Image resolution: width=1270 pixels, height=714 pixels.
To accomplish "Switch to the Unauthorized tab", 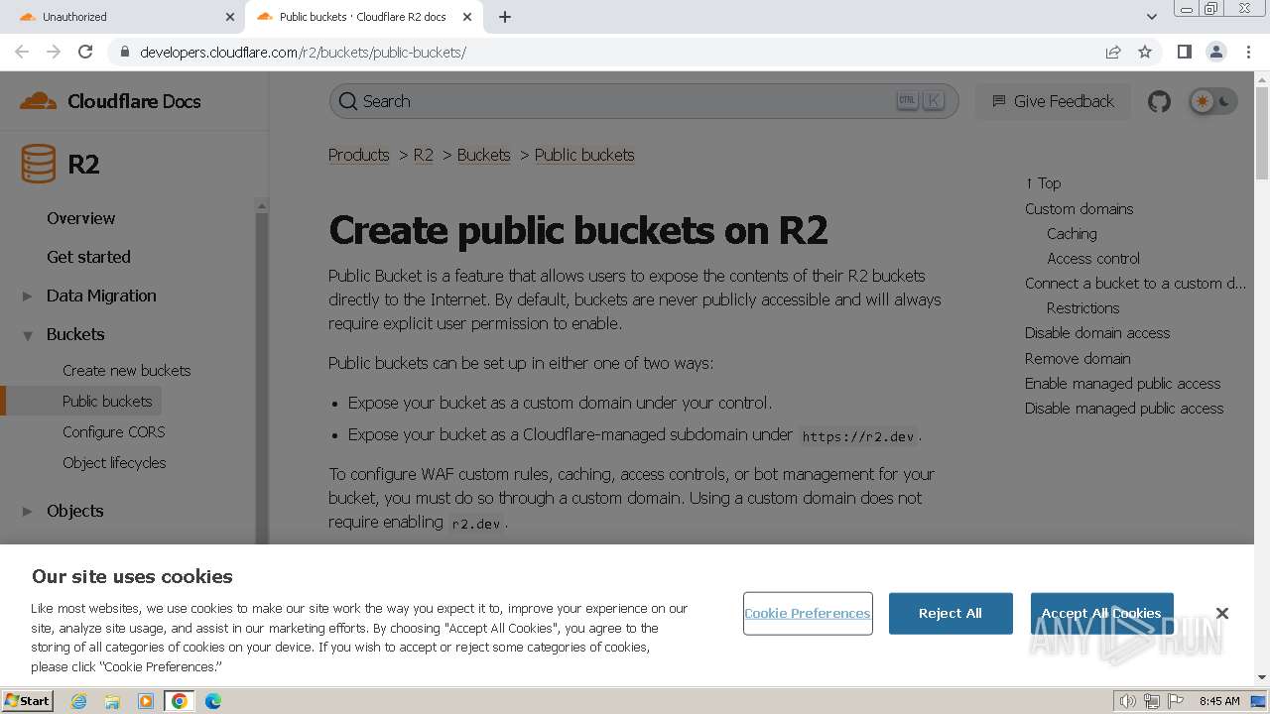I will point(124,17).
